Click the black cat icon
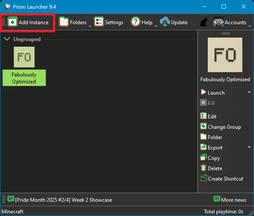This screenshot has width=254, height=216. point(204,22)
